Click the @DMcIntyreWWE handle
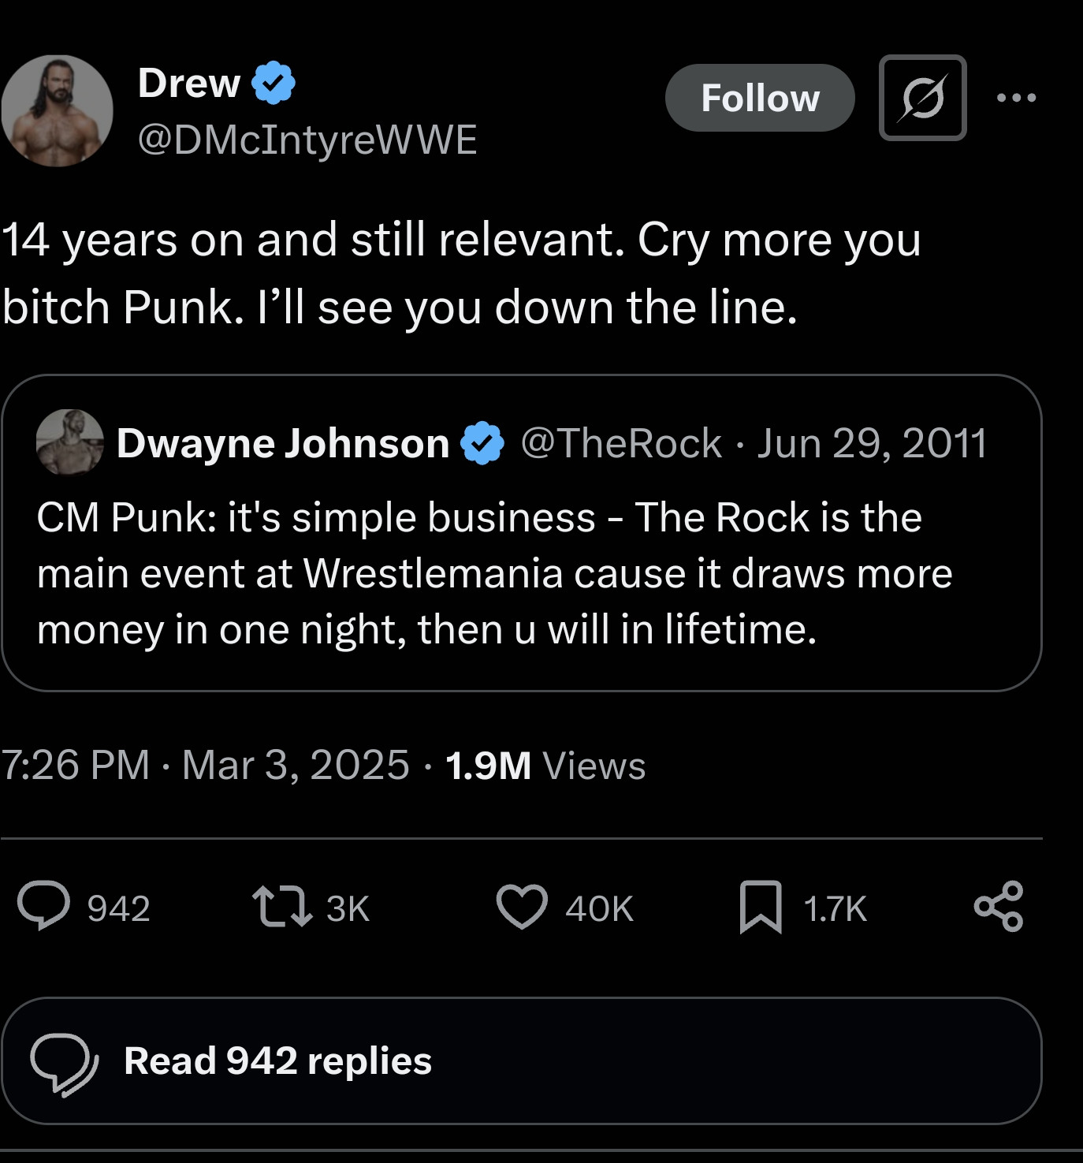 coord(307,140)
